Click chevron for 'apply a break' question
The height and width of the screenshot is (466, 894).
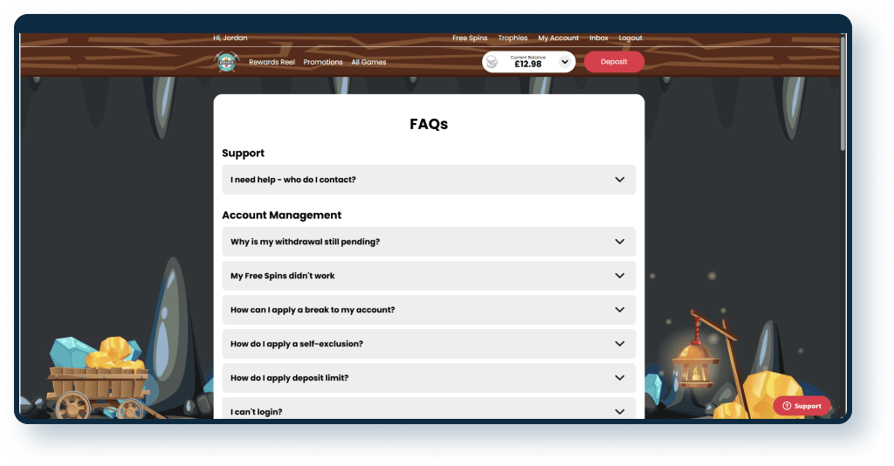(620, 310)
